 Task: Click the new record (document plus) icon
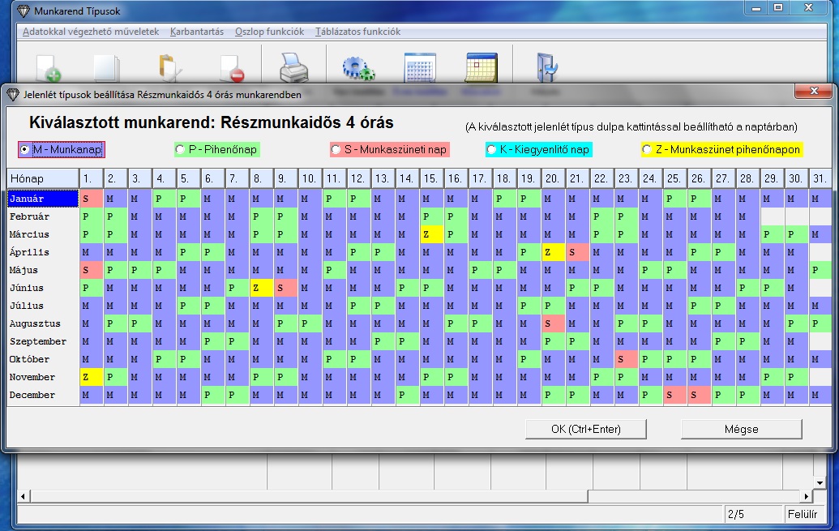pyautogui.click(x=48, y=68)
